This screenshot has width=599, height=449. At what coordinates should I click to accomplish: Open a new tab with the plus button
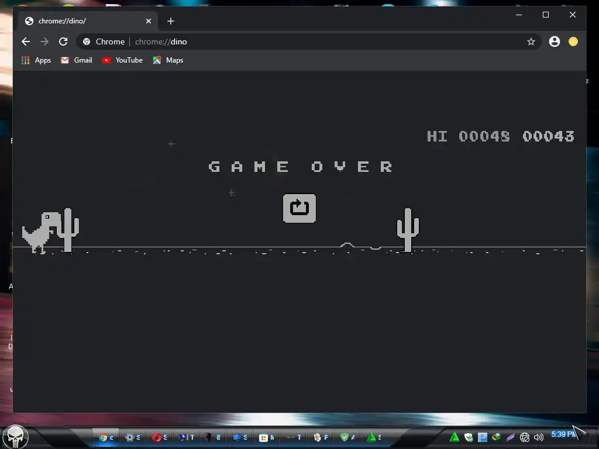(x=171, y=21)
